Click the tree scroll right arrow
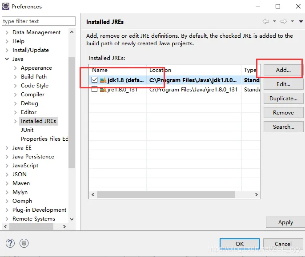Image resolution: width=305 pixels, height=257 pixels. (x=64, y=226)
